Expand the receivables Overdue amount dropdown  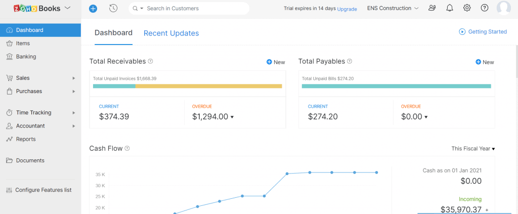(232, 117)
